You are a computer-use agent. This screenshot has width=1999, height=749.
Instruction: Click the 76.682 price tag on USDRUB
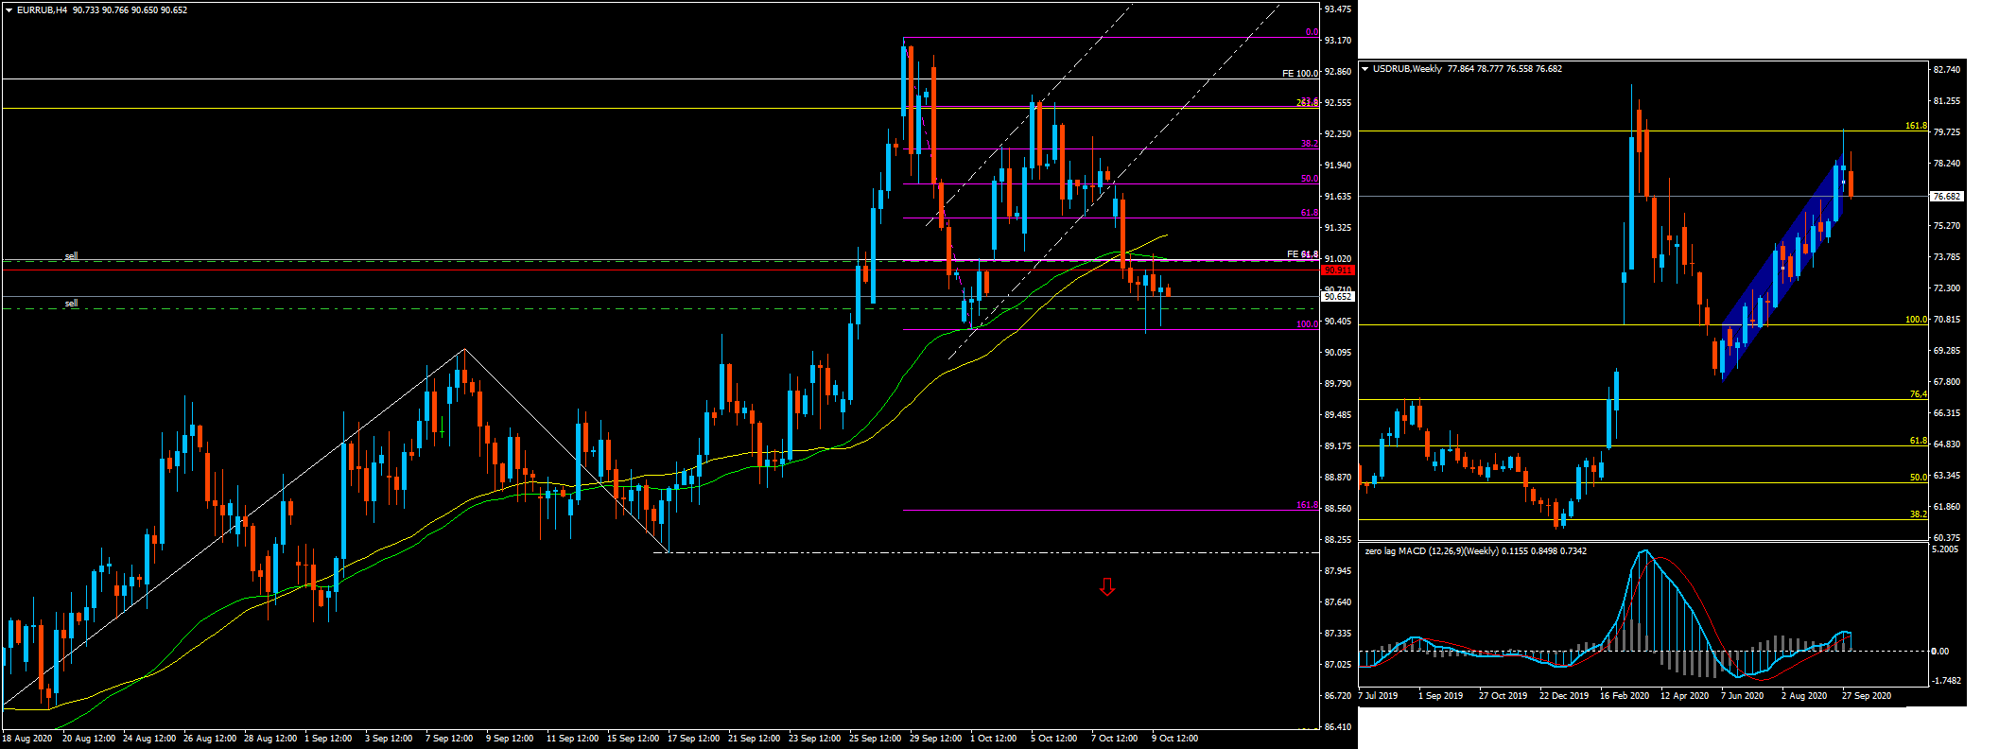(x=1946, y=197)
